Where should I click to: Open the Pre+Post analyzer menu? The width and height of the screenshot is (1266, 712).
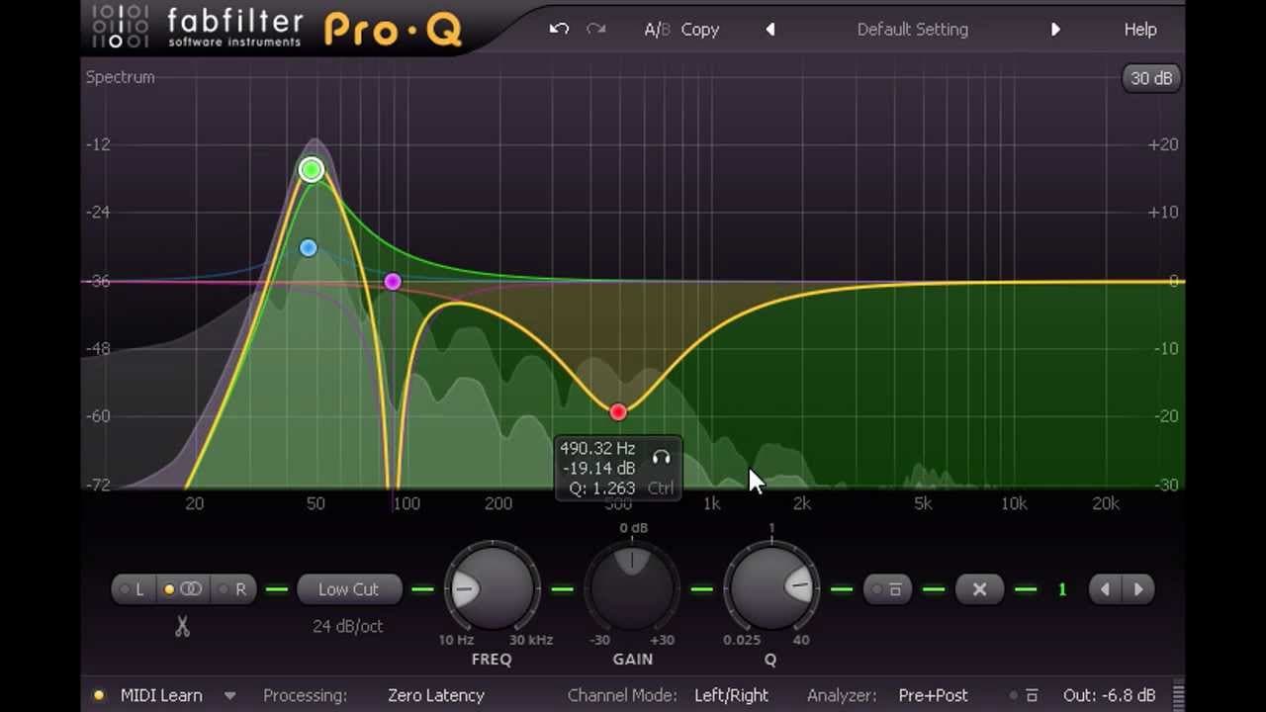[x=933, y=695]
